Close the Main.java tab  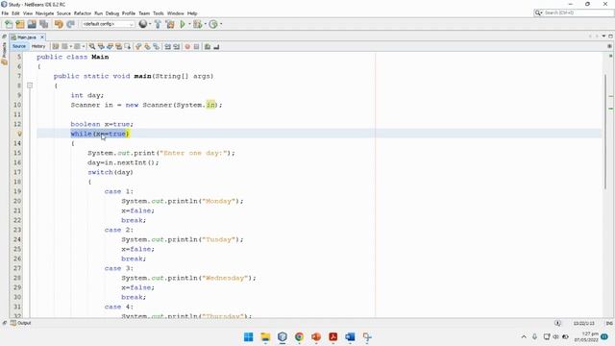pyautogui.click(x=42, y=37)
